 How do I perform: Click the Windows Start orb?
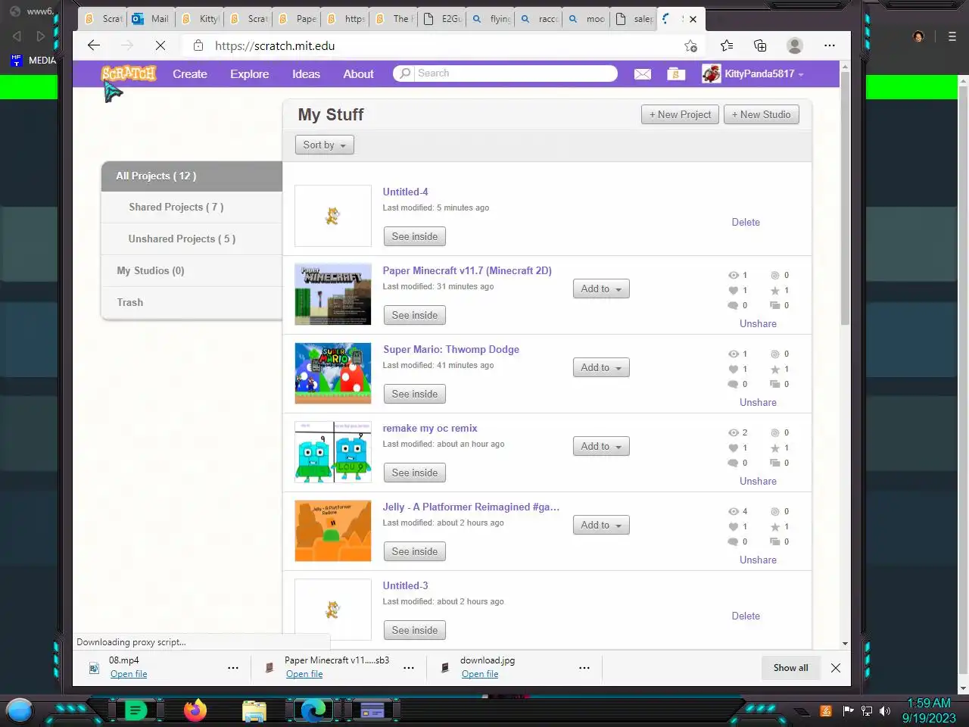[20, 710]
